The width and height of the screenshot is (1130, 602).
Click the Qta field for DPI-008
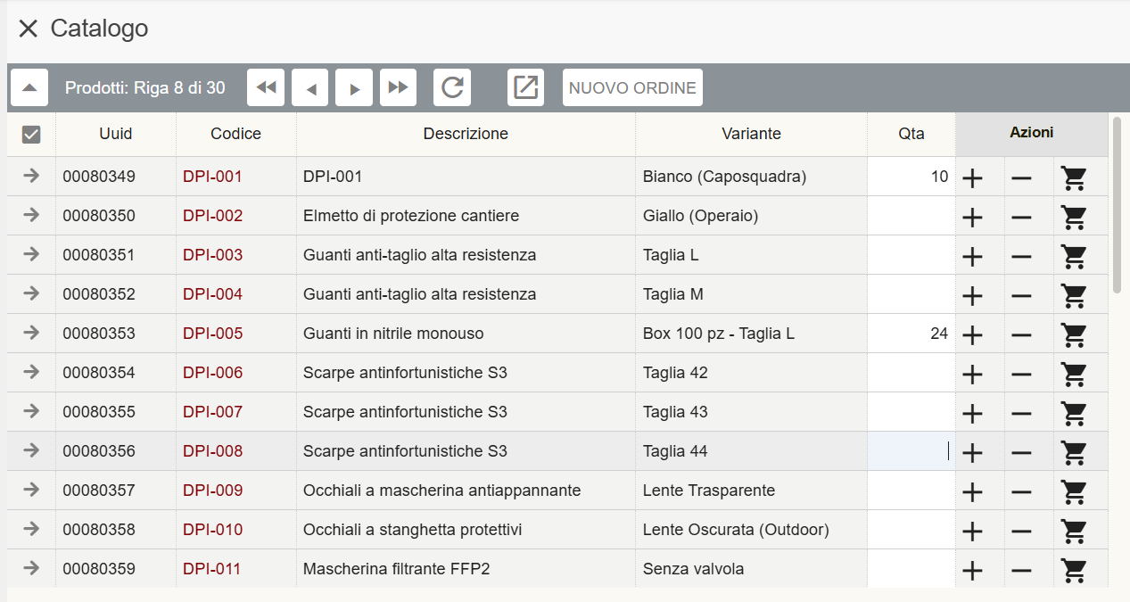[910, 451]
